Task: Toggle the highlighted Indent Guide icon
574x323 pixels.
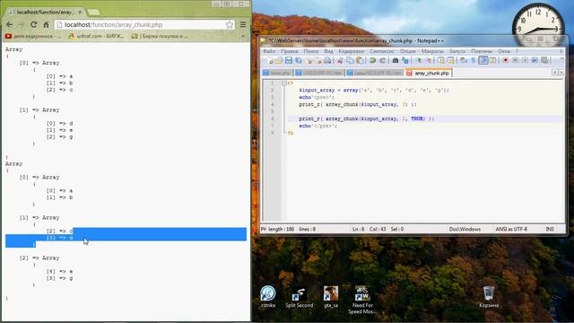Action: click(x=483, y=60)
